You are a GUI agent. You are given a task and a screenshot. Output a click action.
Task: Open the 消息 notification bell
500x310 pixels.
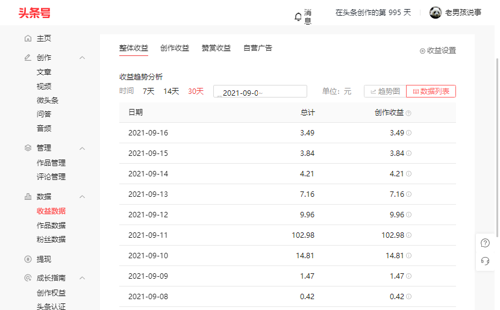tap(298, 17)
